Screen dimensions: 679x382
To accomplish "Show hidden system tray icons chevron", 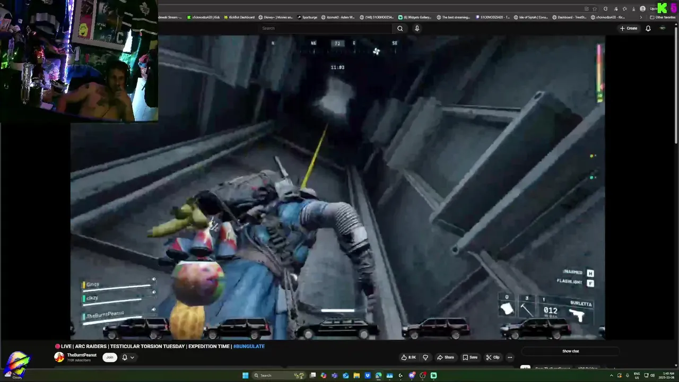I will pos(611,376).
